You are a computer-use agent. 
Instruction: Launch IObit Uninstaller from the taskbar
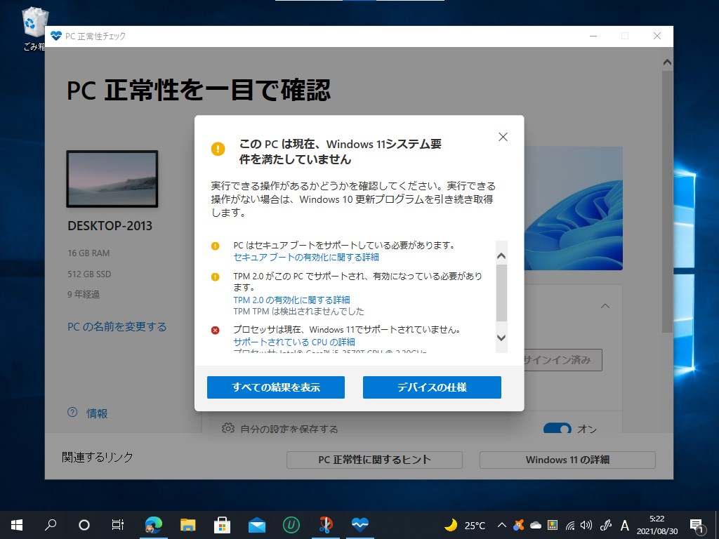(291, 524)
